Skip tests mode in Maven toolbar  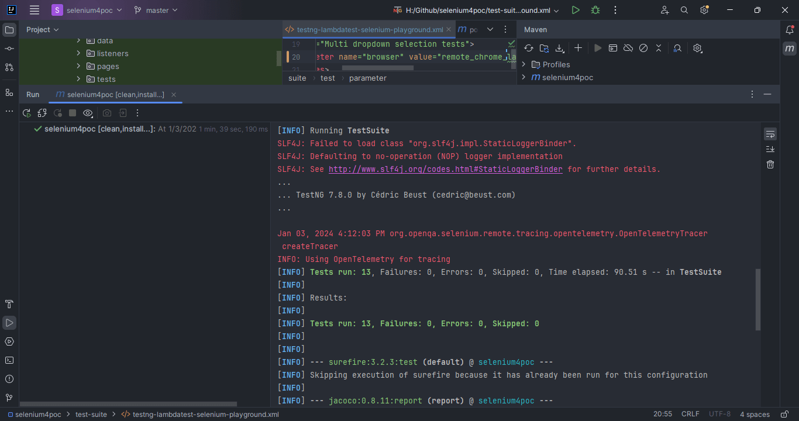pyautogui.click(x=643, y=48)
